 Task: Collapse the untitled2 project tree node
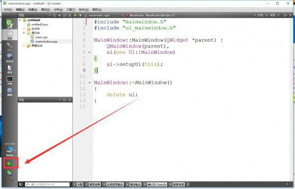(x=20, y=20)
